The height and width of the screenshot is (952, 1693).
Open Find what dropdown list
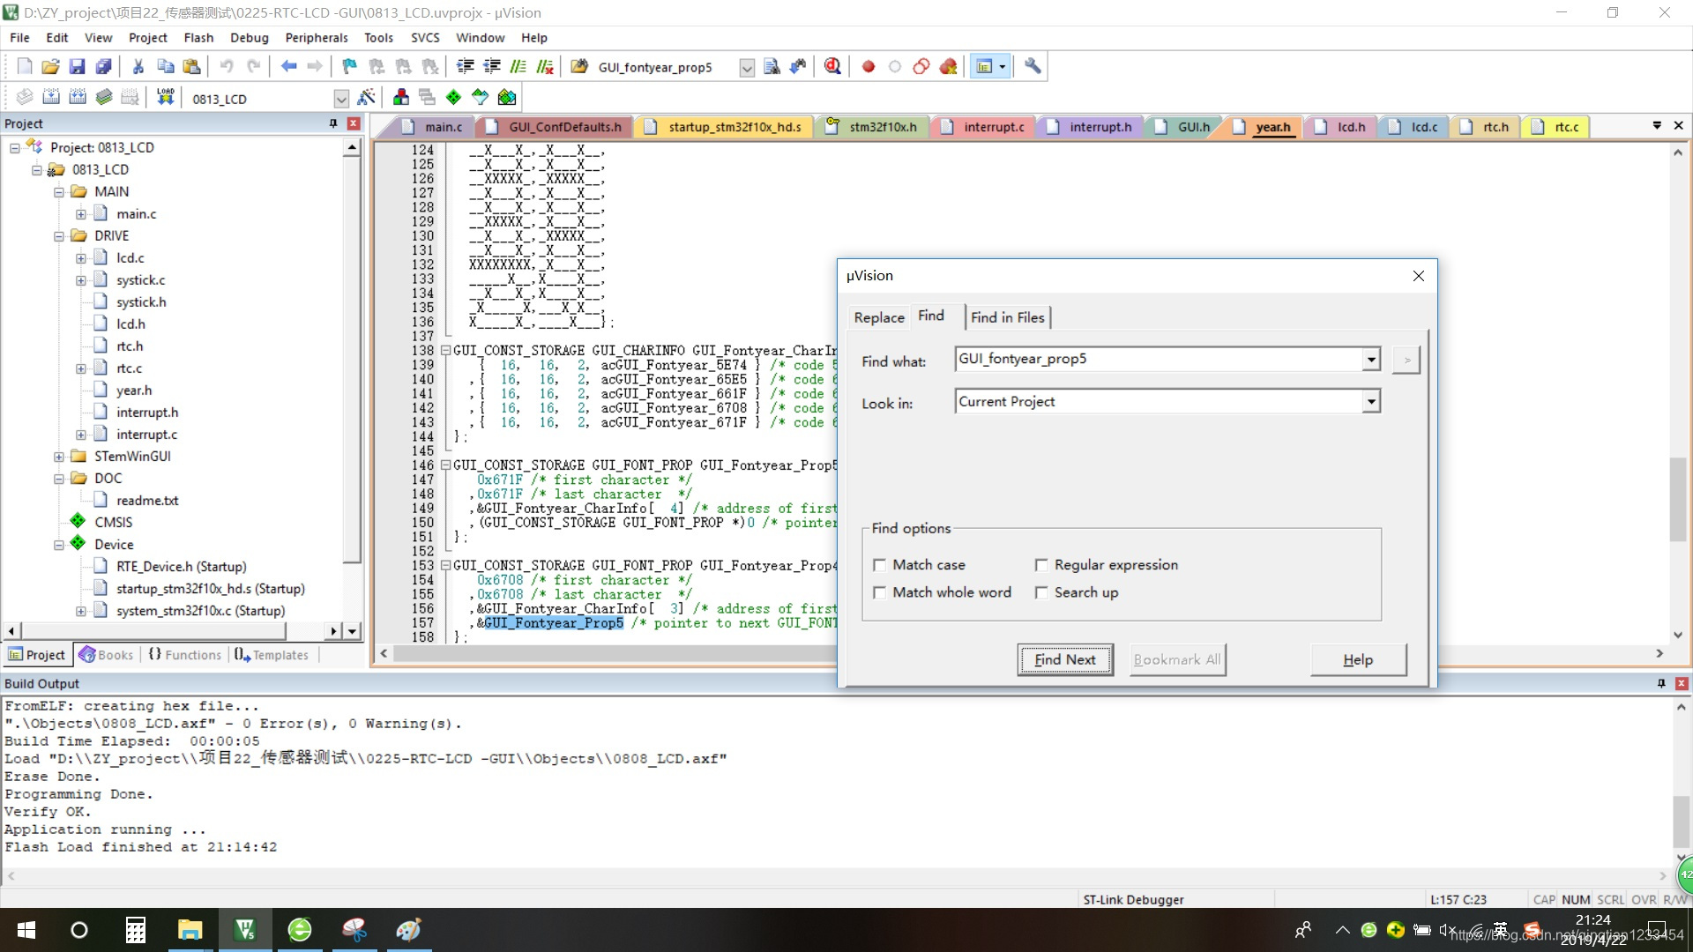click(1370, 360)
